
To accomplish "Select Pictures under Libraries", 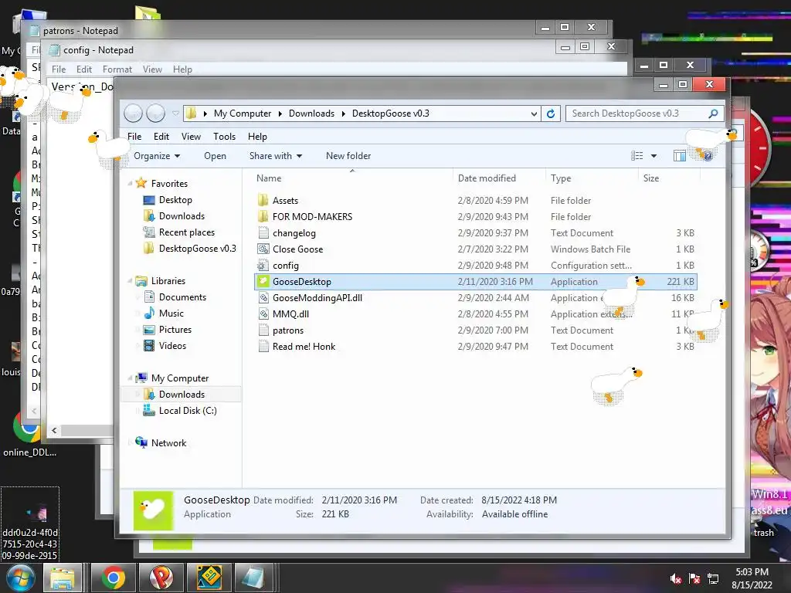I will pos(175,329).
